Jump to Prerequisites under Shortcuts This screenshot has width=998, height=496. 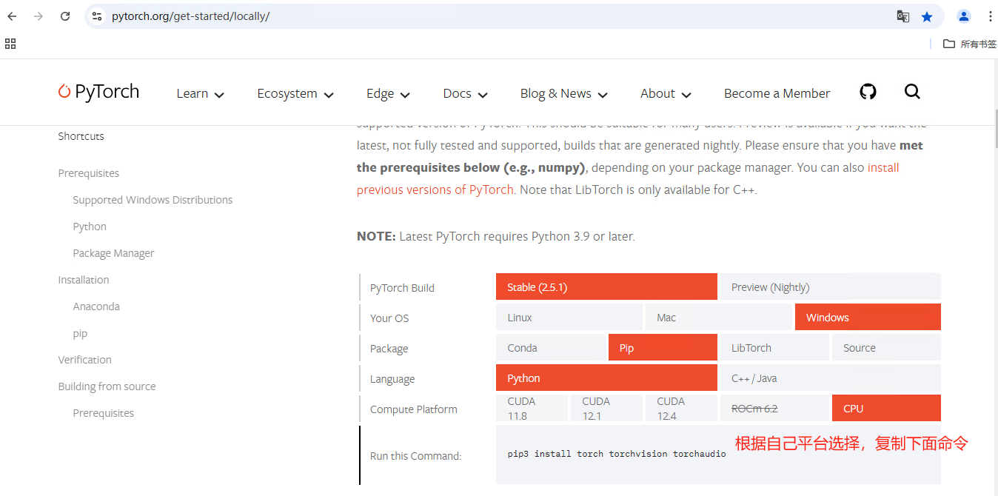click(89, 173)
